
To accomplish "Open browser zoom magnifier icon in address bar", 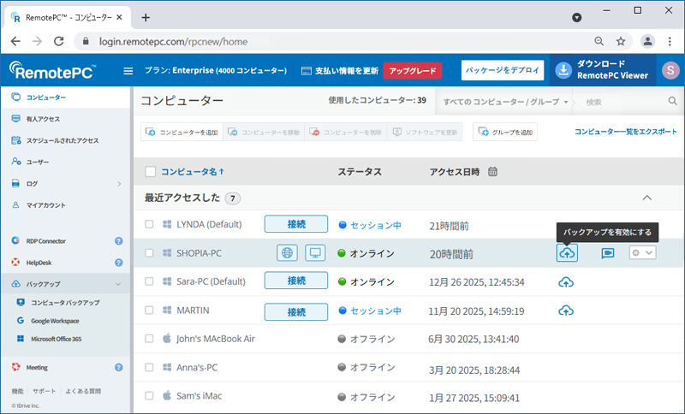I will [x=599, y=41].
